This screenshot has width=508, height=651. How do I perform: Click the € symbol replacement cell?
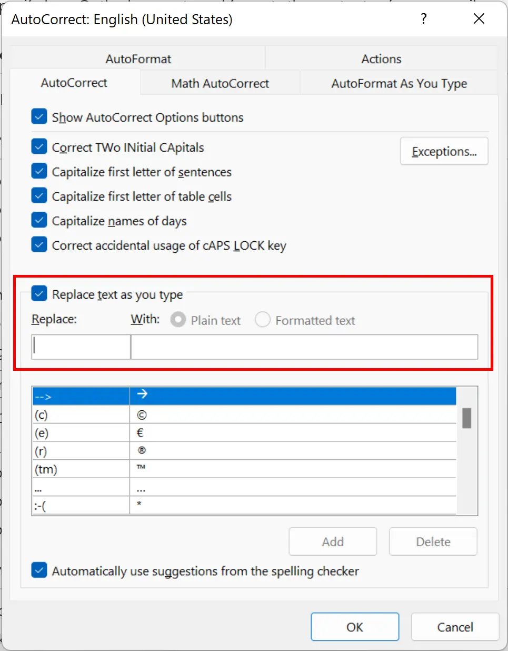pyautogui.click(x=293, y=433)
